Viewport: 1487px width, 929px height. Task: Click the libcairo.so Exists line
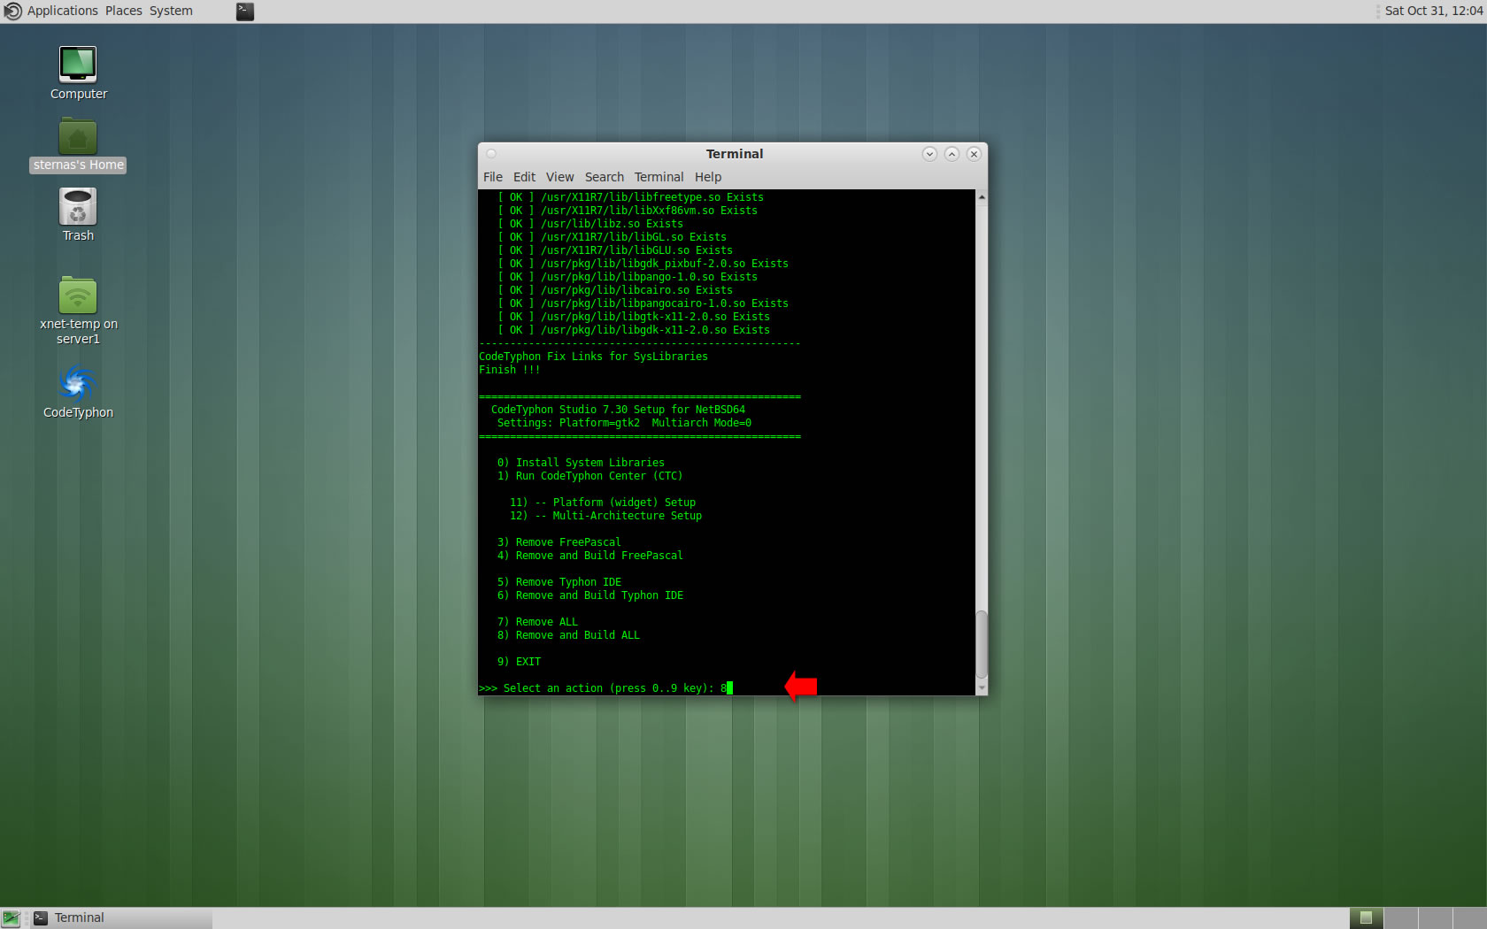(x=614, y=290)
